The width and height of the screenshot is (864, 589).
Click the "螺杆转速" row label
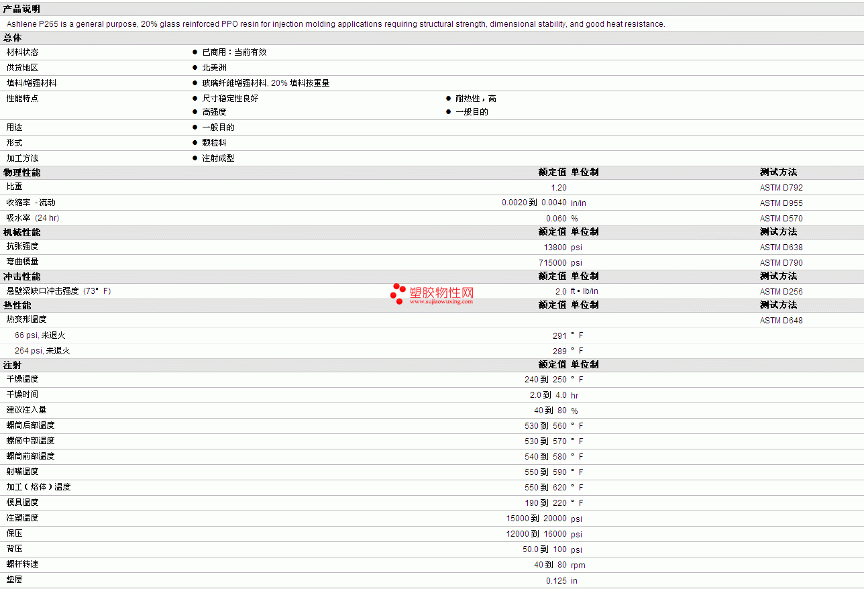coord(23,565)
